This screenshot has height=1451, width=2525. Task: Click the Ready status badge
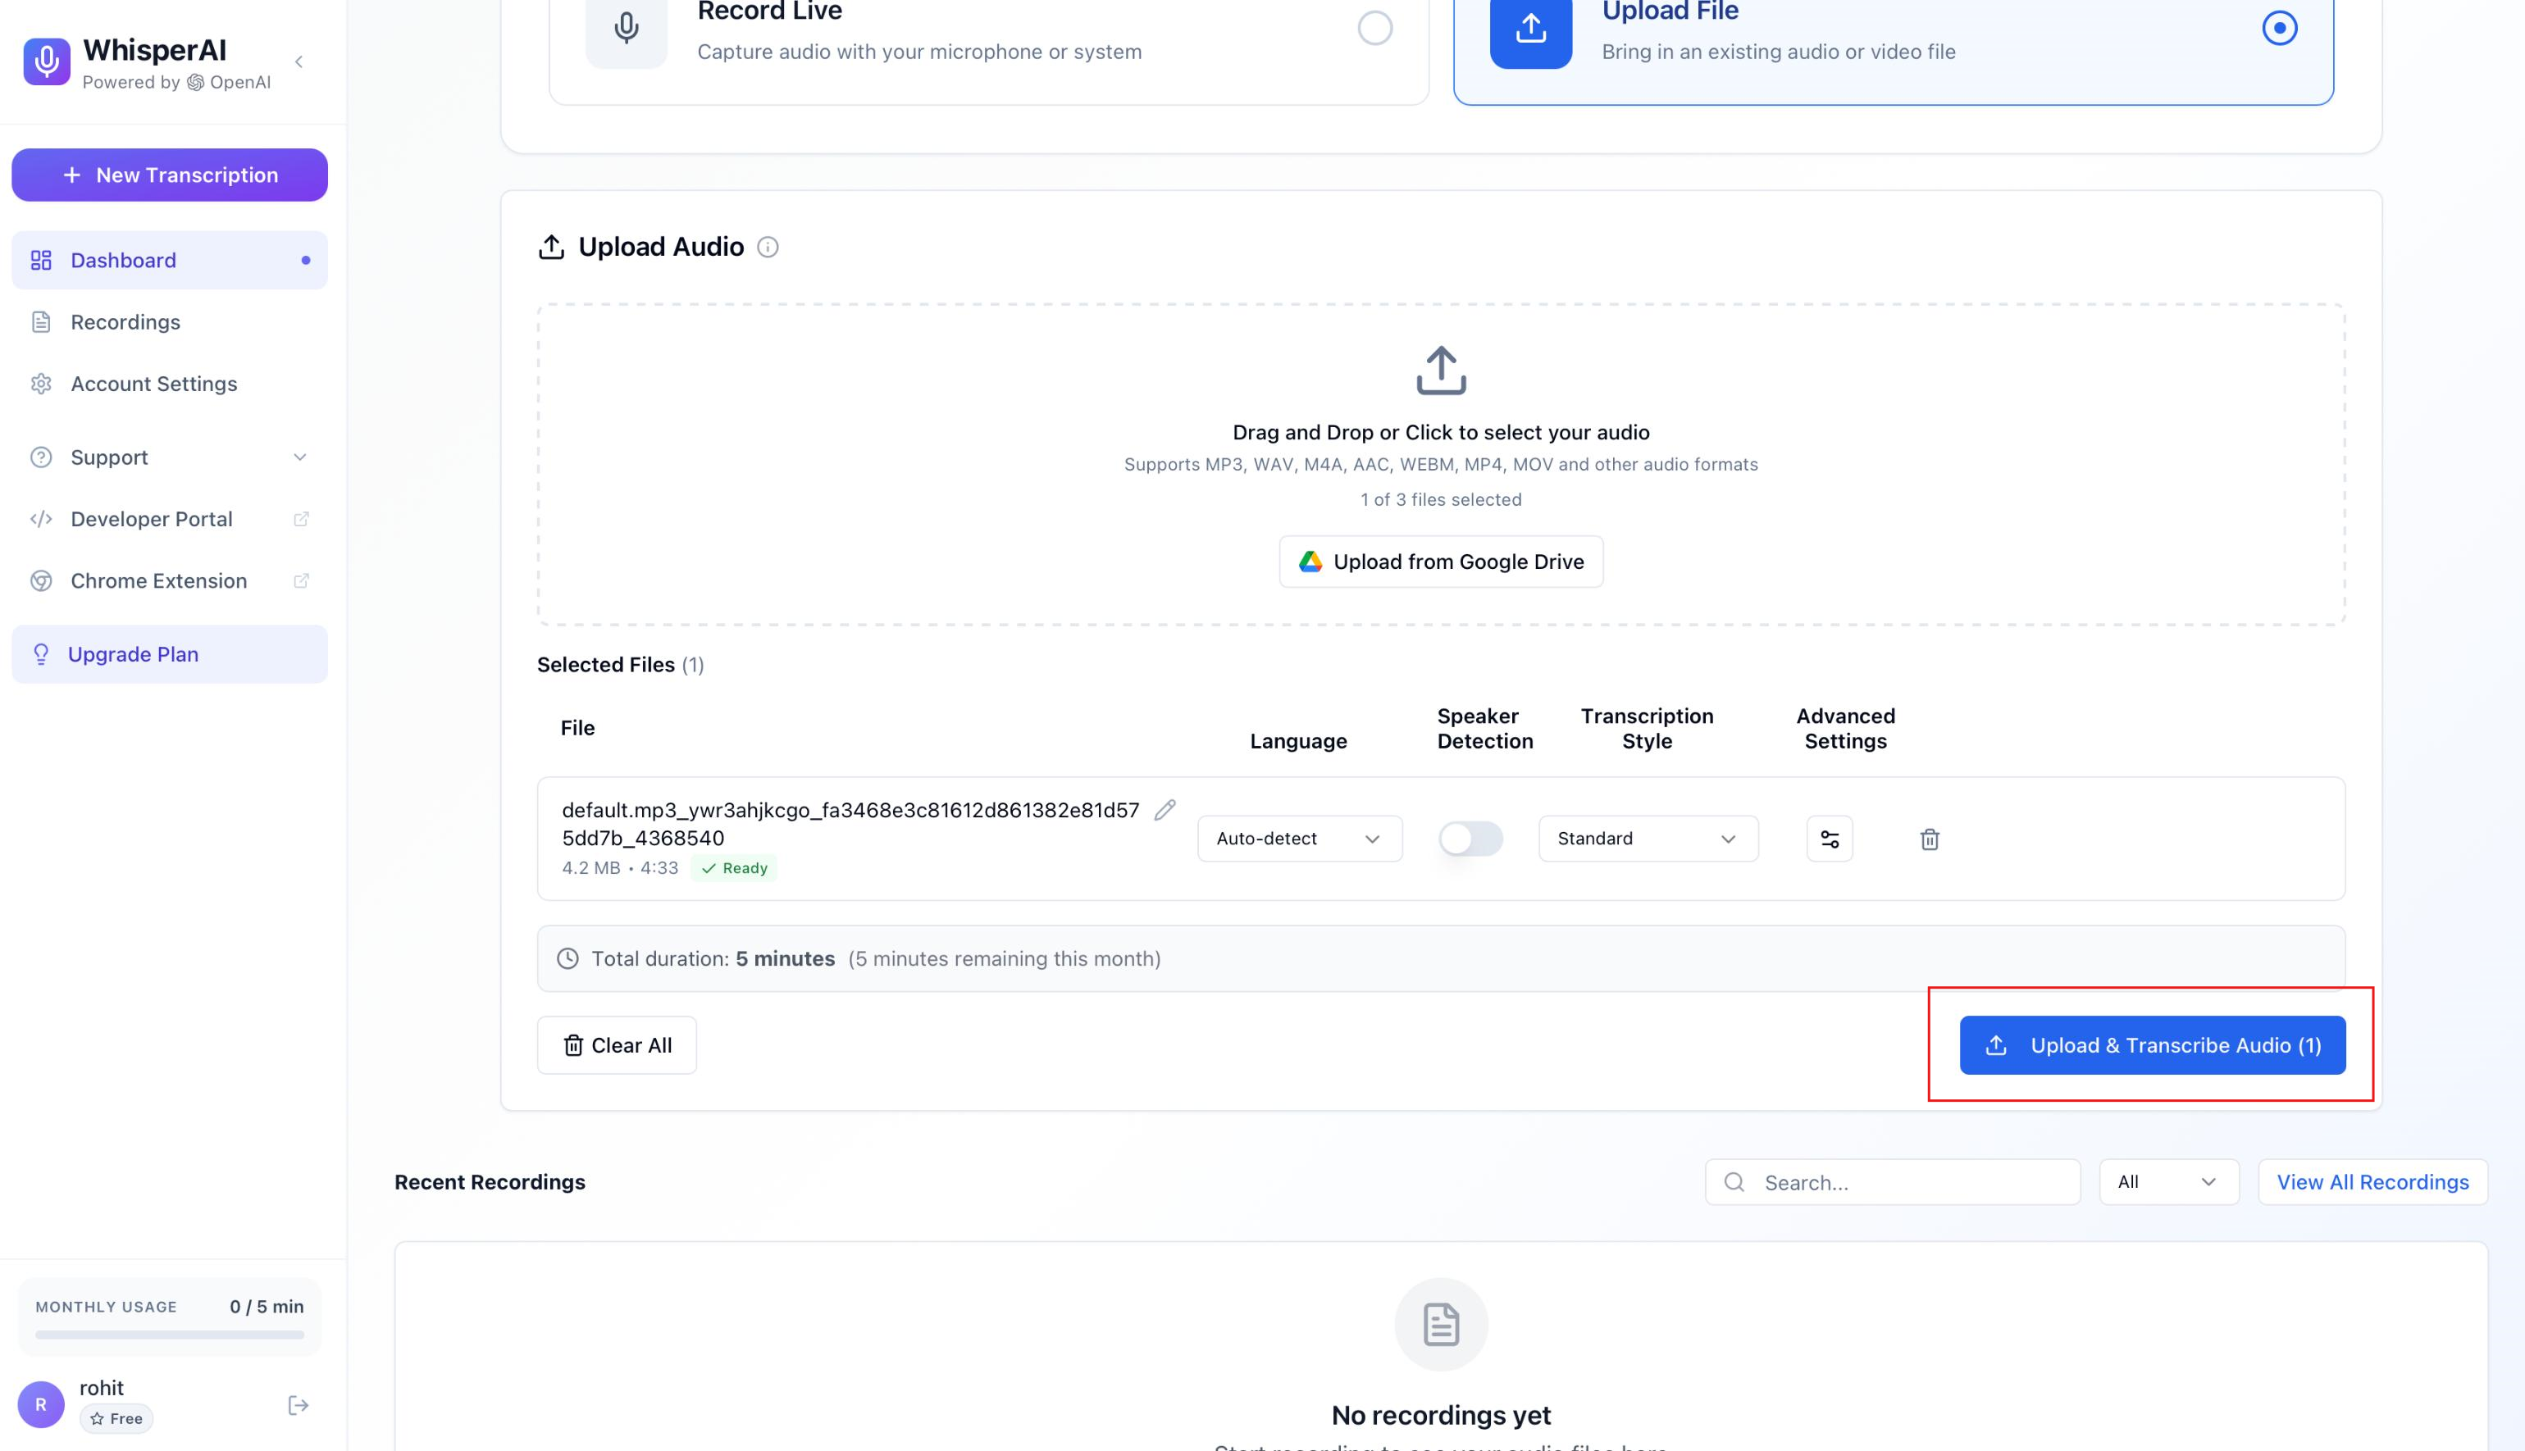pyautogui.click(x=734, y=868)
